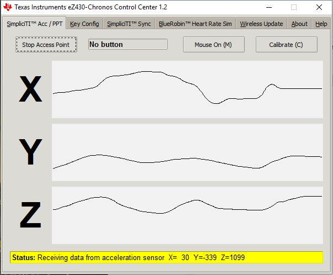
Task: Open the Help tab
Action: coord(321,24)
